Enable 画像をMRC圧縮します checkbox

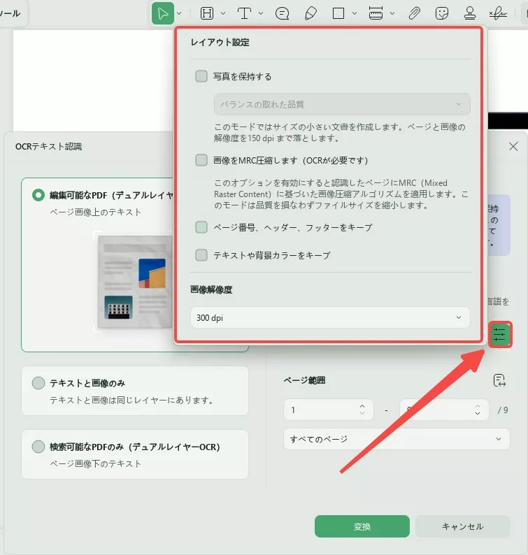pos(201,160)
